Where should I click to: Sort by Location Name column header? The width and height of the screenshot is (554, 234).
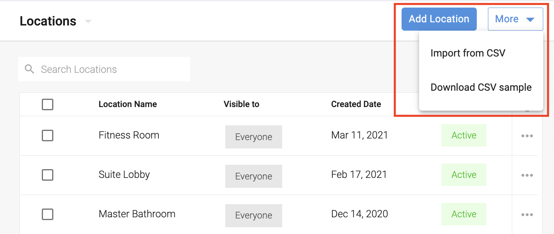(x=127, y=104)
